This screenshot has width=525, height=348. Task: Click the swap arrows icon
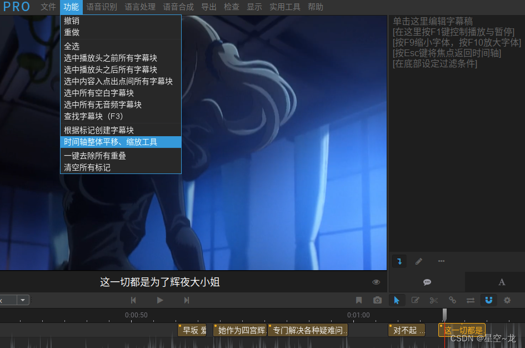[471, 300]
